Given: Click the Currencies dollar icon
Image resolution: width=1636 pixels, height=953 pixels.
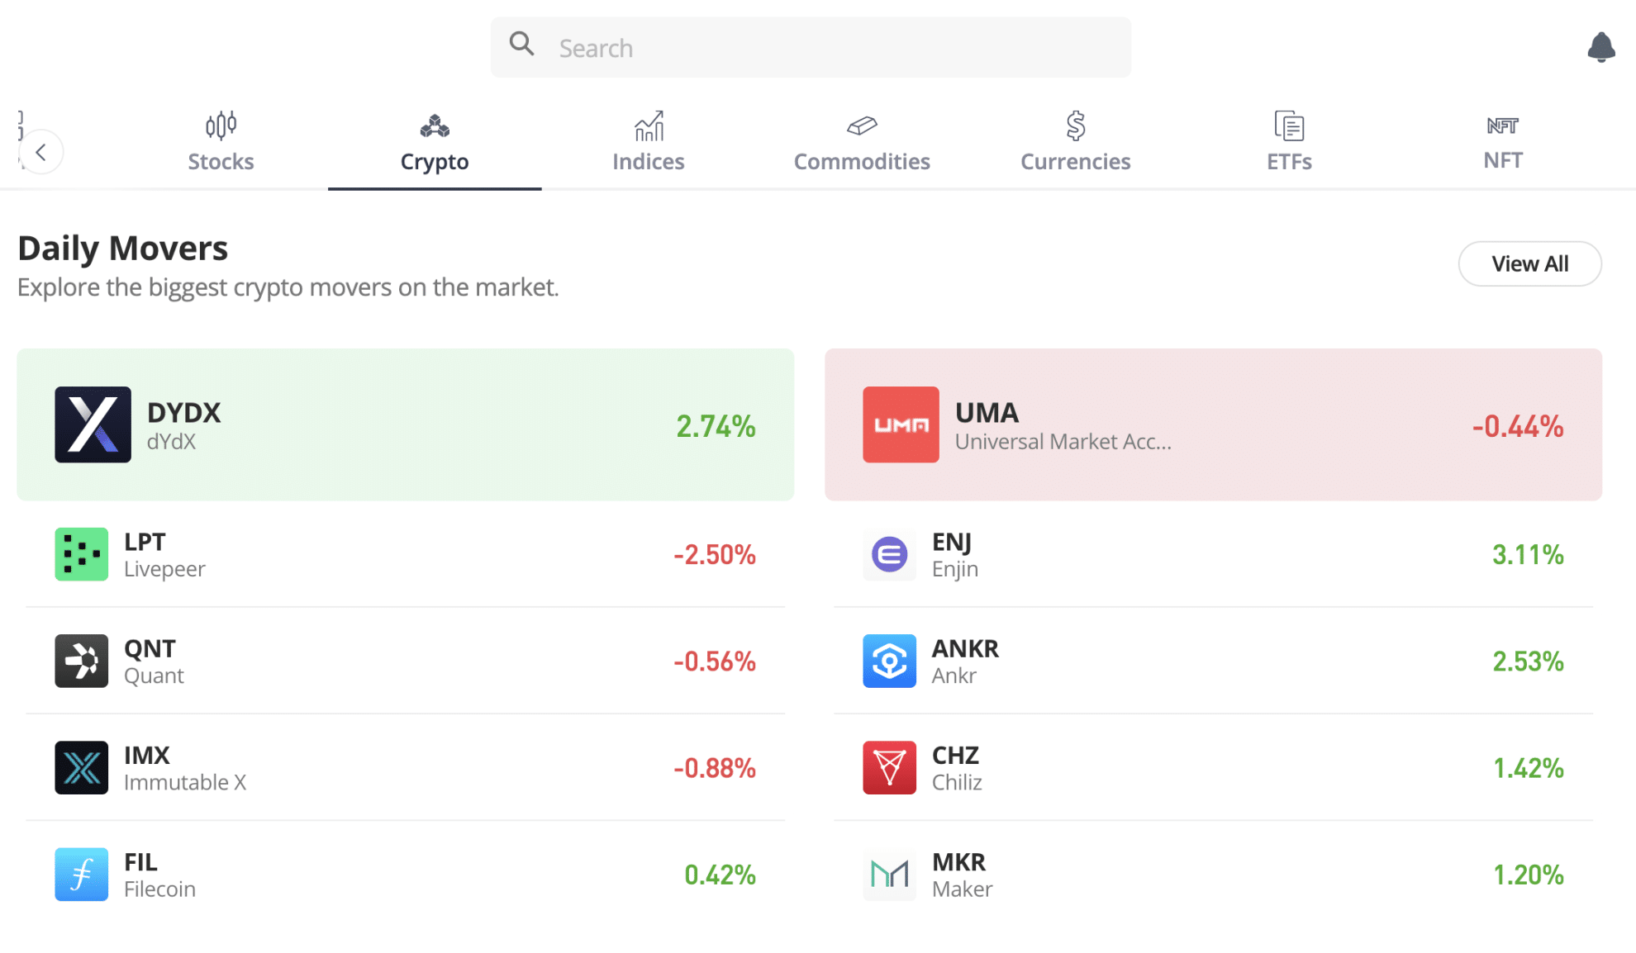Looking at the screenshot, I should click(1075, 126).
